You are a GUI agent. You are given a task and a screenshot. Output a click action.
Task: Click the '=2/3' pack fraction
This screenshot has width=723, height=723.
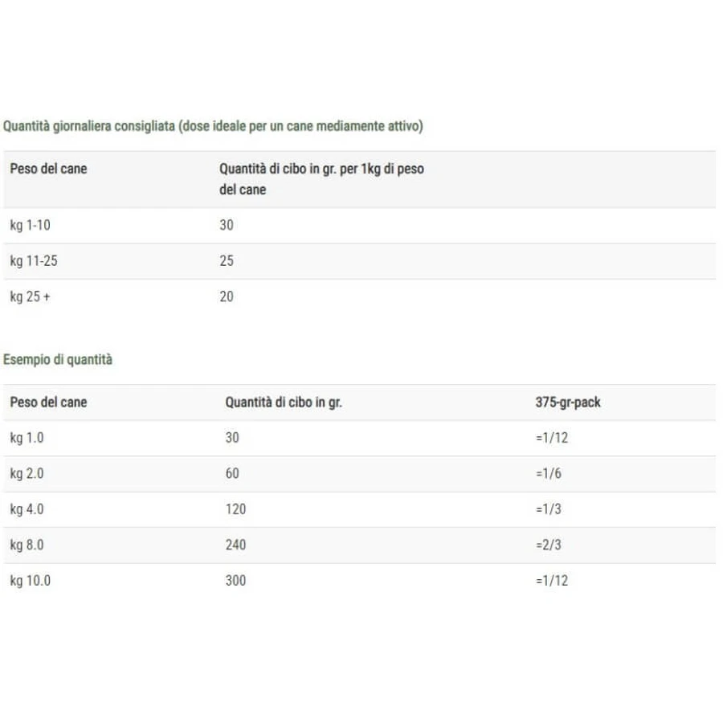[549, 545]
